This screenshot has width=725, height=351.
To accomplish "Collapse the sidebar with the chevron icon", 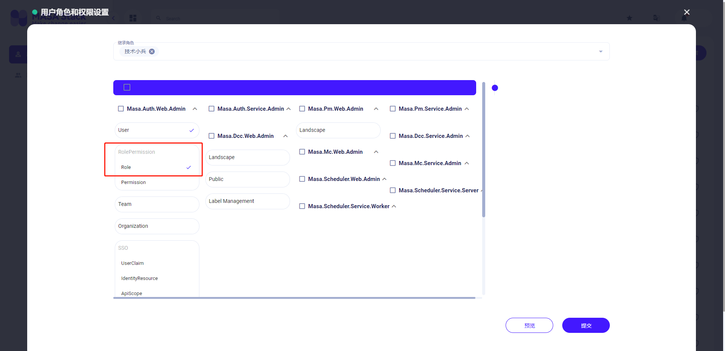I will coord(113,18).
